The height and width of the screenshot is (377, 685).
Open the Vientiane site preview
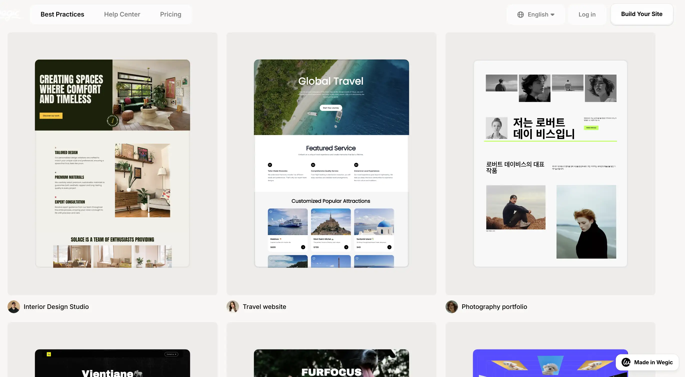112,363
